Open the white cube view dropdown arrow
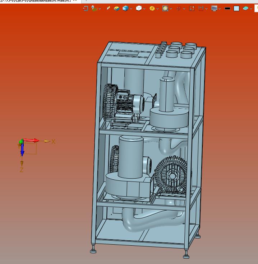Image resolution: width=258 pixels, height=264 pixels. (144, 9)
